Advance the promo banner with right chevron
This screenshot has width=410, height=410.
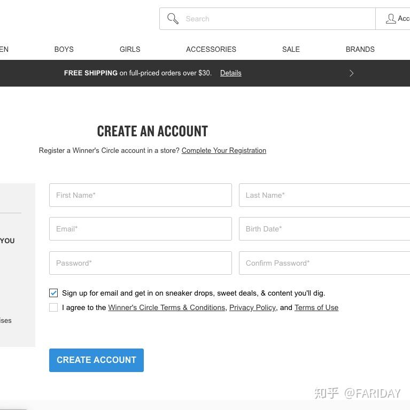coord(351,73)
